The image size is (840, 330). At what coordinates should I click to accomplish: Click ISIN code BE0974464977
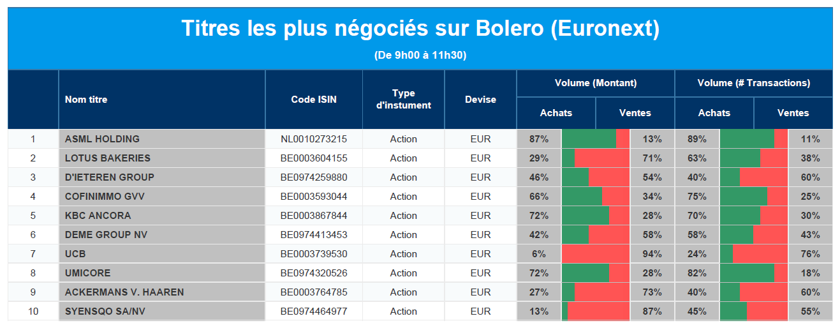[x=314, y=311]
